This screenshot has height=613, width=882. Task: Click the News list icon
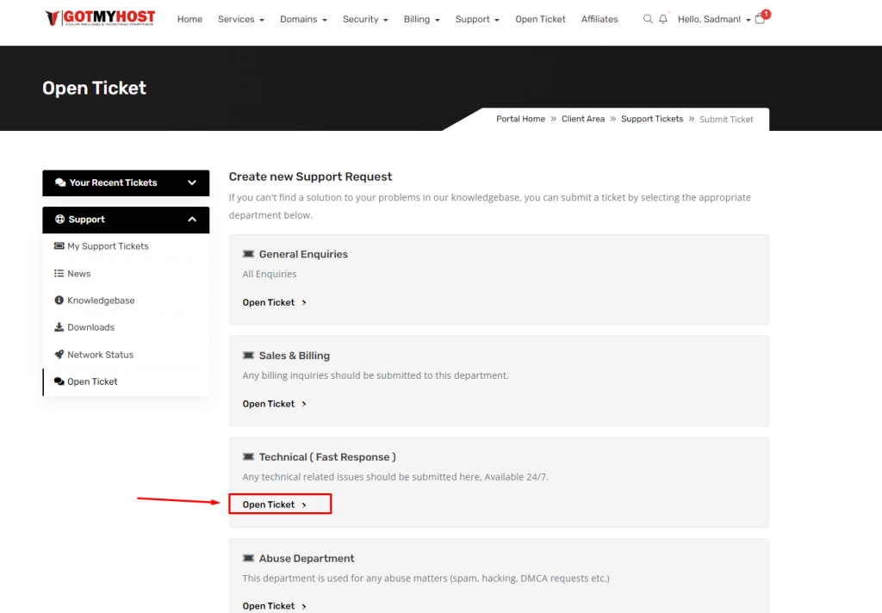click(x=59, y=274)
